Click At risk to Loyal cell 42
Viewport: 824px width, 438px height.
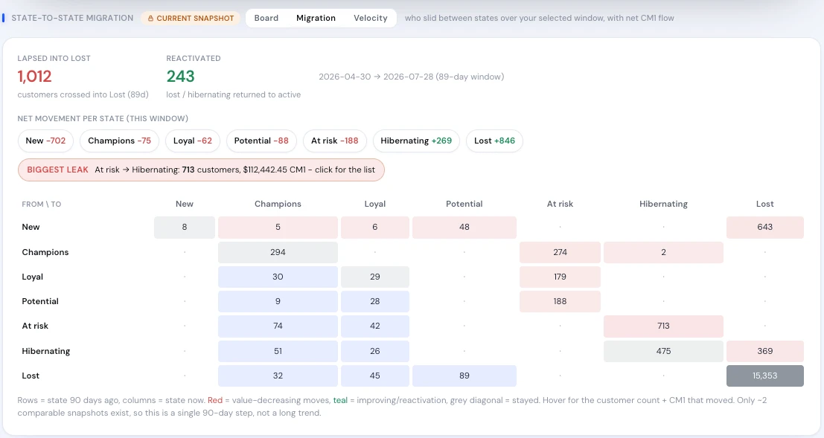point(375,326)
